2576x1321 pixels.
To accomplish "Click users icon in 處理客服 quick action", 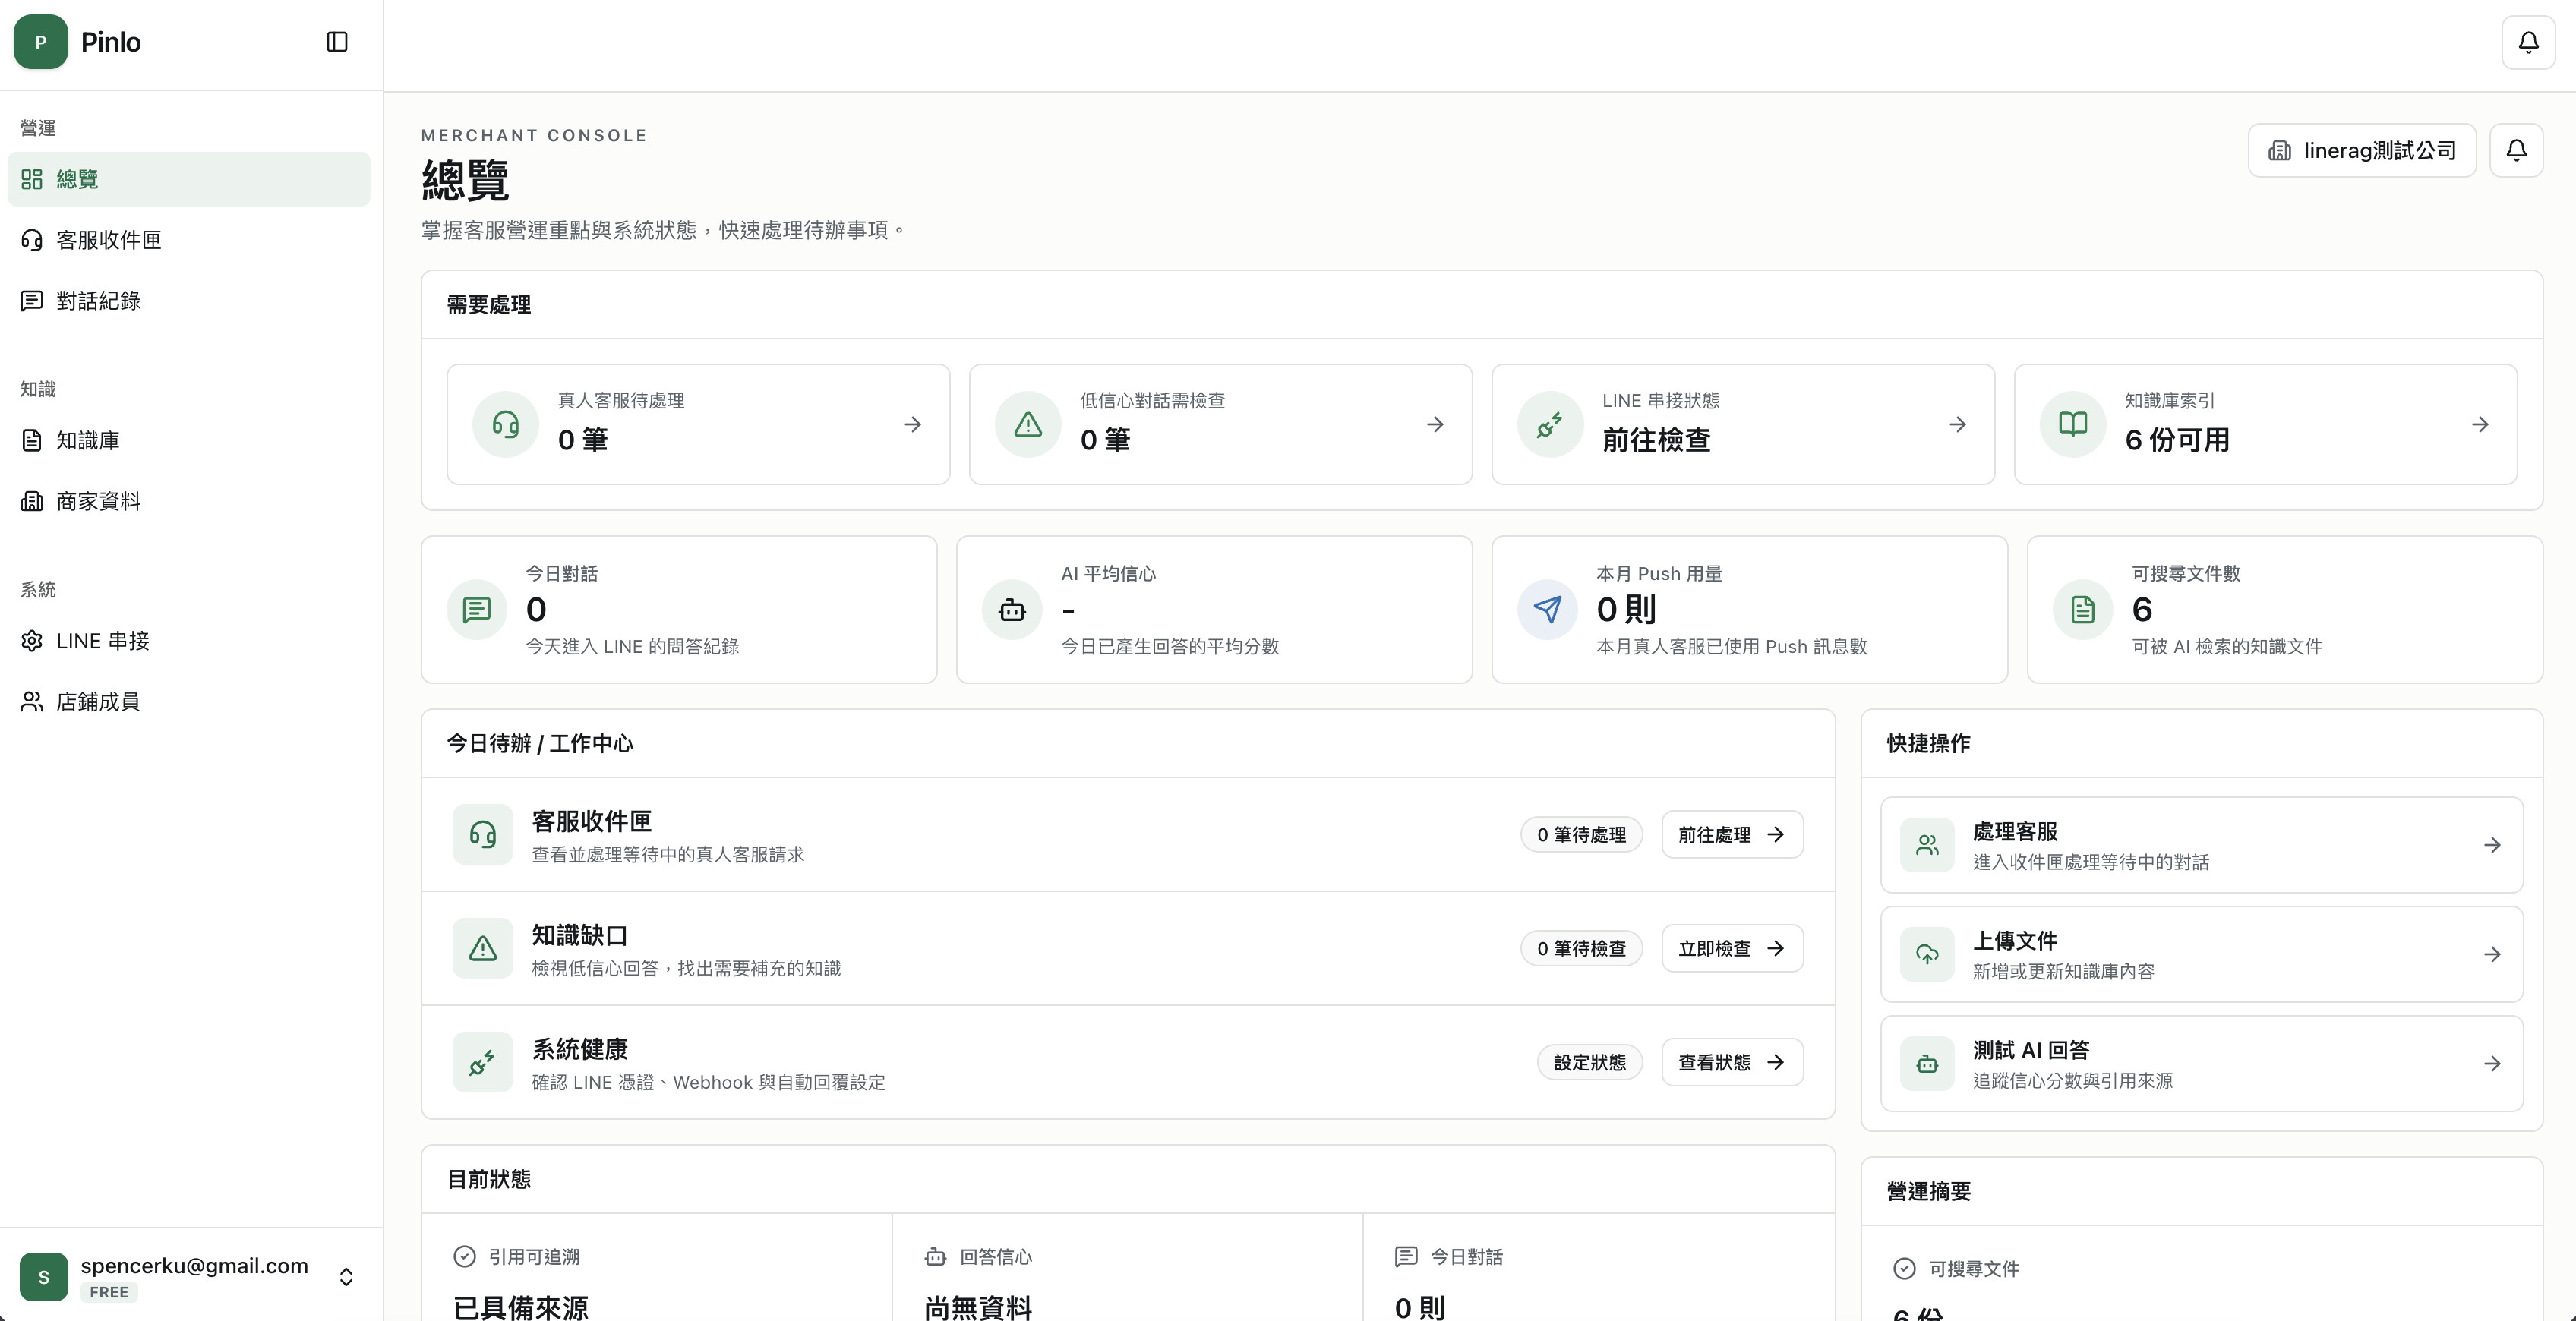I will [1927, 845].
